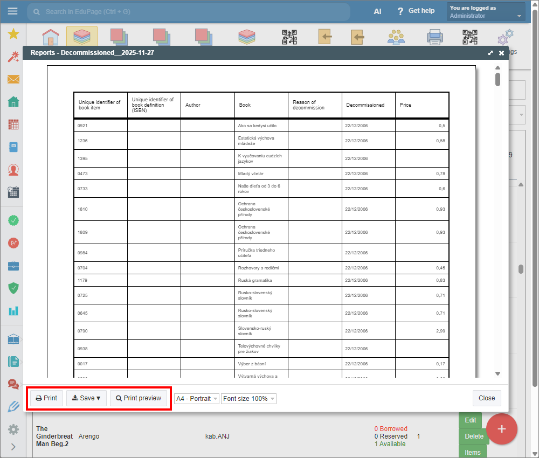Open the Save dropdown menu
Screen dimensions: 539x458
86,398
